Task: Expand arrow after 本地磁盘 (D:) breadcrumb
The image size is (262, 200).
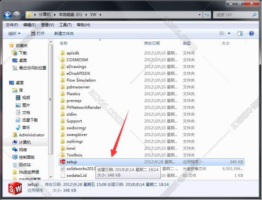Action: [x=86, y=15]
